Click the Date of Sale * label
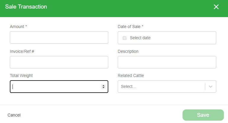Viewport: 228px width, 123px height. 130,27
